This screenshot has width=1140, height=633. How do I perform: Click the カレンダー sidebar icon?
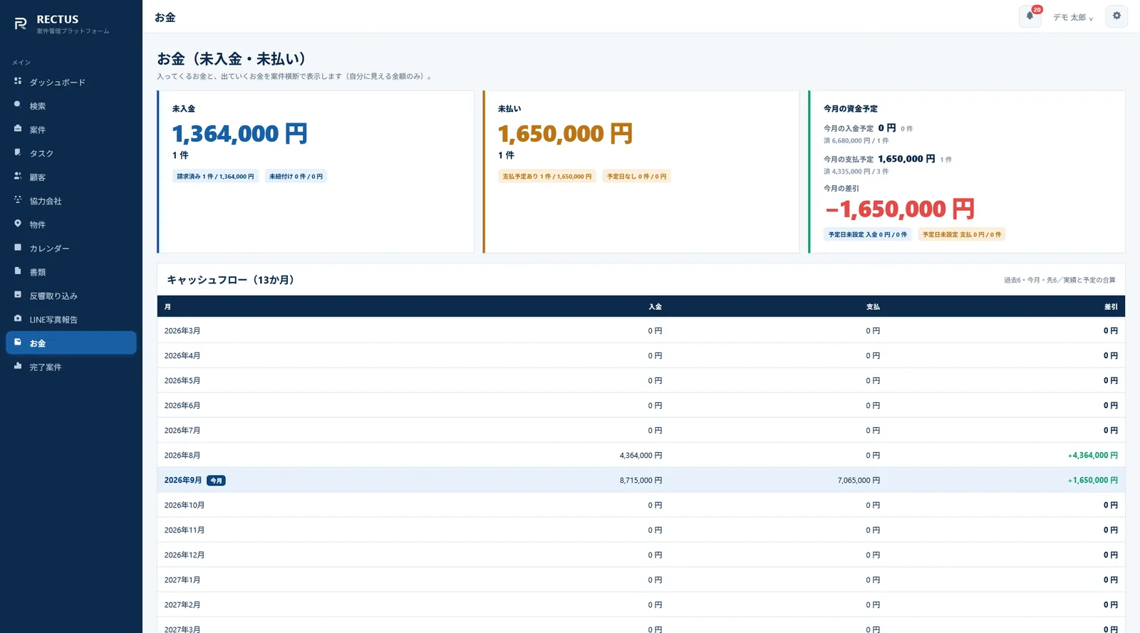coord(18,247)
